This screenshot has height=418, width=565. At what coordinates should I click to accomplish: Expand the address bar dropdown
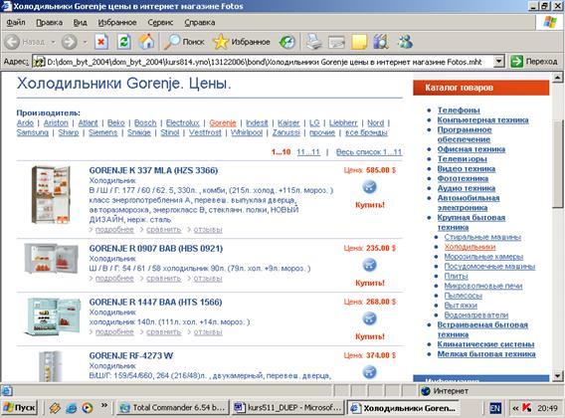(x=498, y=62)
